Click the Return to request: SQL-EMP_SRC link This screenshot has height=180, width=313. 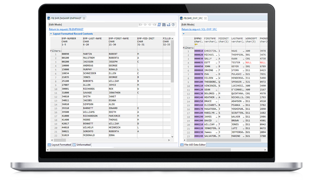tap(199, 29)
